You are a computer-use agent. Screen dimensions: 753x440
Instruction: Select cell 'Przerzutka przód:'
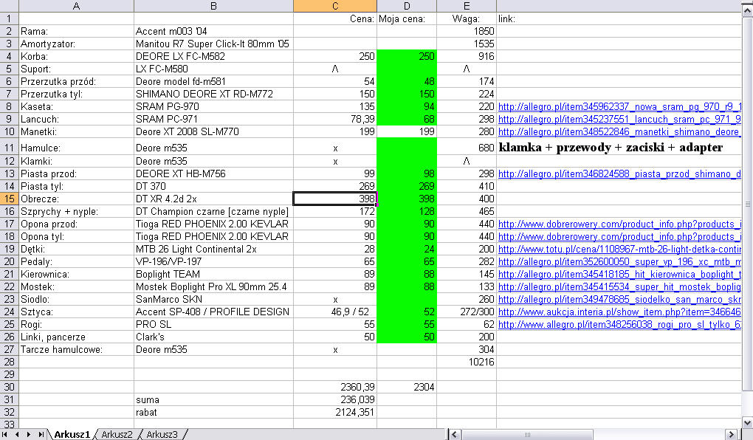(76, 81)
